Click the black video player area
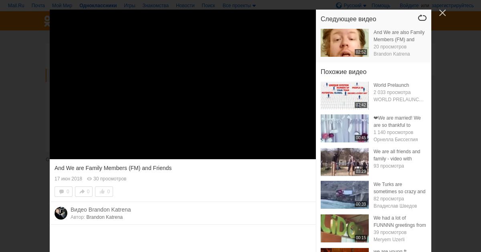 click(x=183, y=84)
